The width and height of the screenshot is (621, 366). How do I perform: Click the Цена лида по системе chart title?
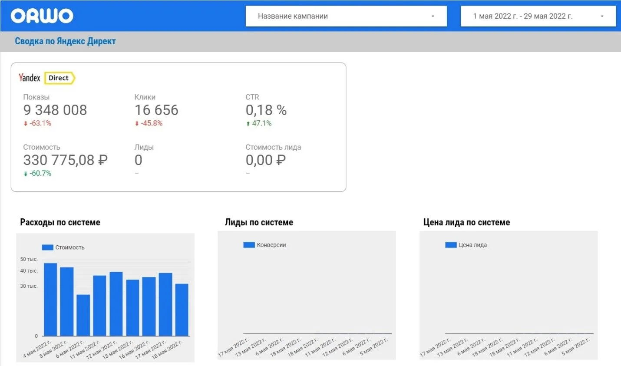click(467, 222)
